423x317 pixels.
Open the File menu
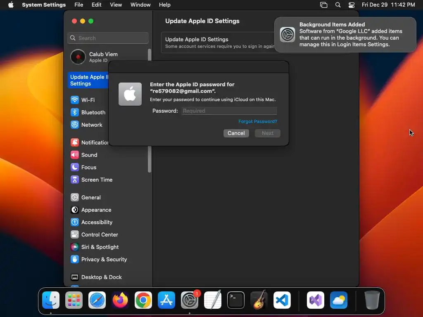tap(79, 5)
